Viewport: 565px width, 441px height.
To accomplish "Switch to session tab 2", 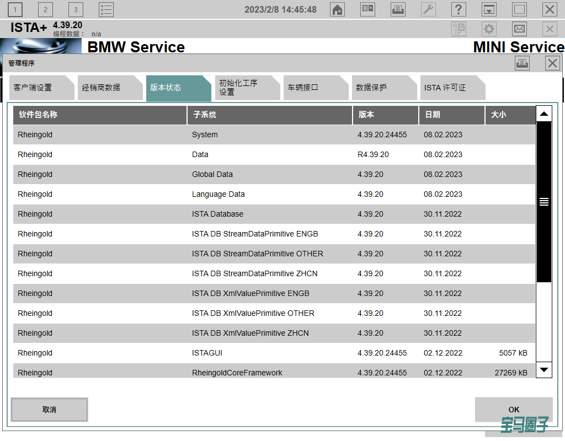I will pos(45,9).
